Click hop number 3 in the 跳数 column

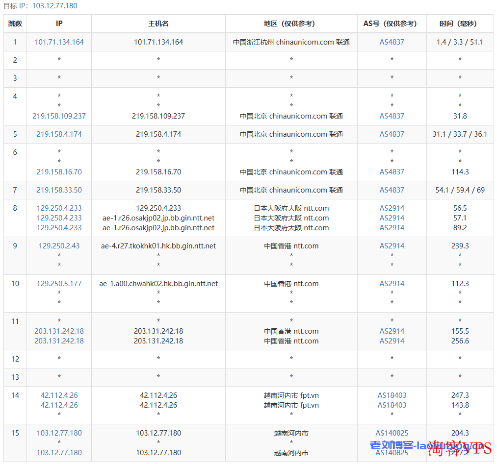click(x=15, y=78)
